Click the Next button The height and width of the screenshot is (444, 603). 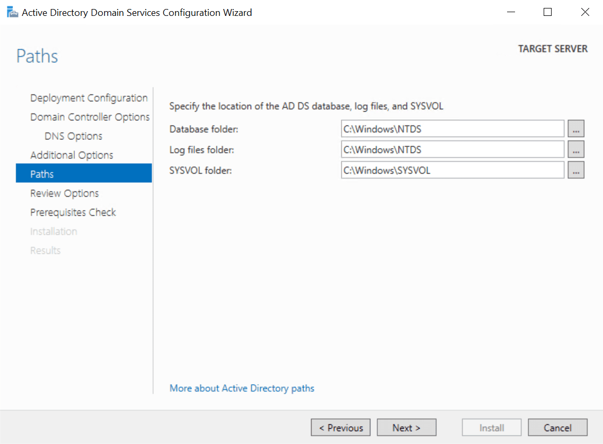point(406,427)
